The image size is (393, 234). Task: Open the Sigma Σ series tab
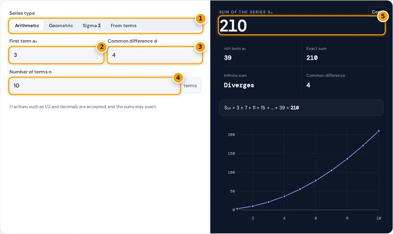[x=92, y=26]
